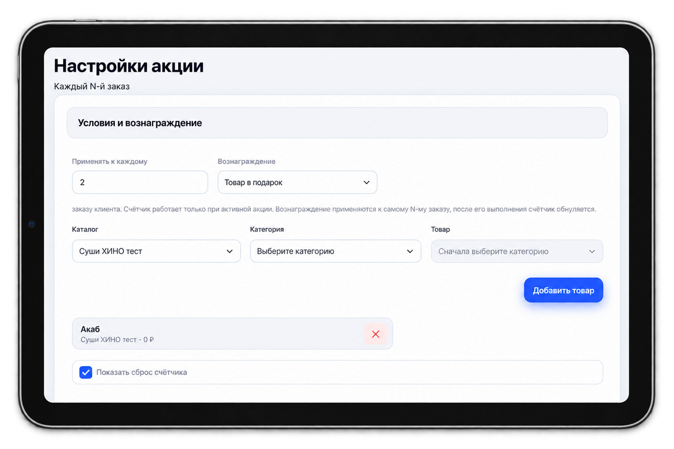Click the Условия и вознаграждение section header

(x=337, y=123)
